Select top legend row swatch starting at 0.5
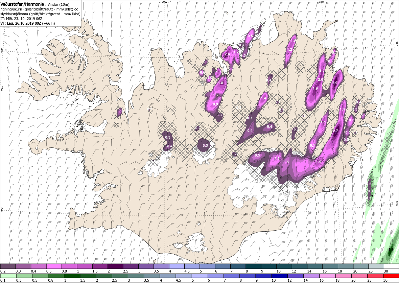 pos(54,266)
